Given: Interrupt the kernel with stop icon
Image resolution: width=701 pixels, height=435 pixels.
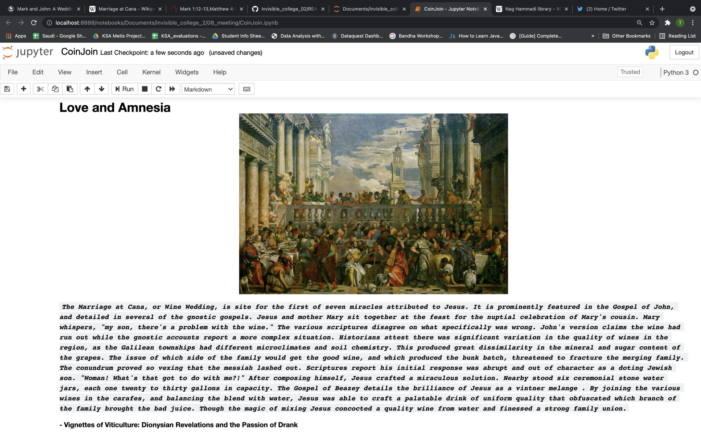Looking at the screenshot, I should point(144,89).
